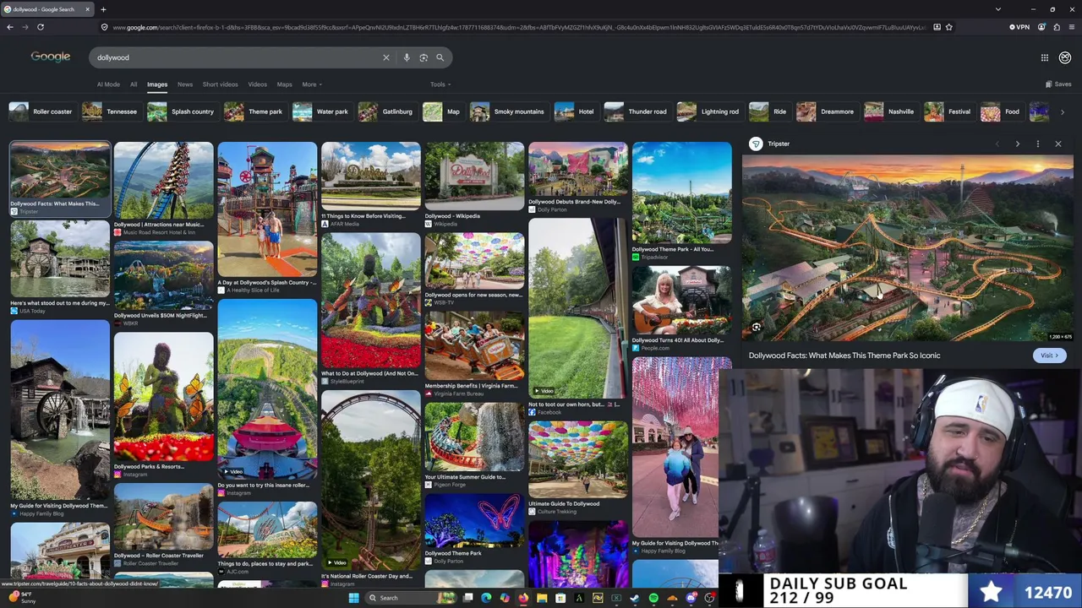Go back to the previous page
This screenshot has width=1082, height=608.
click(x=10, y=27)
